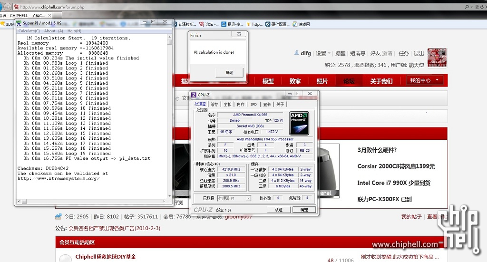Open the SPD tab in CPU-Z
487x262 pixels.
point(254,104)
